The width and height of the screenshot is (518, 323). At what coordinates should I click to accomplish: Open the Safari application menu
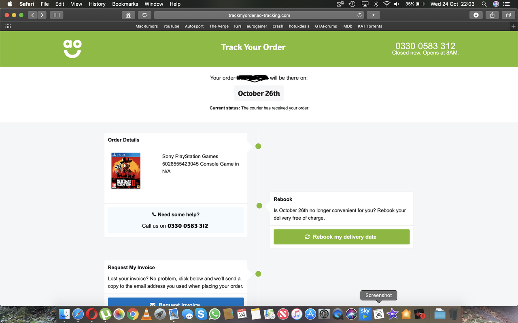[27, 4]
